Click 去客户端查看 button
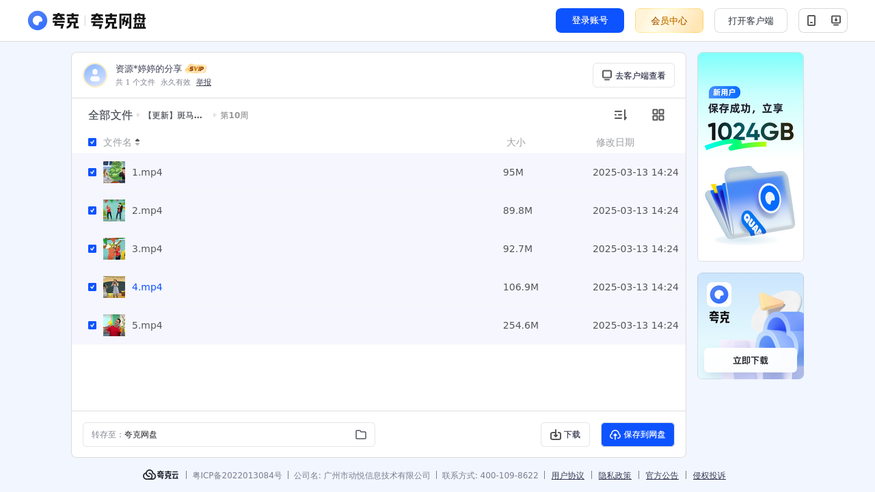The image size is (875, 492). tap(634, 75)
